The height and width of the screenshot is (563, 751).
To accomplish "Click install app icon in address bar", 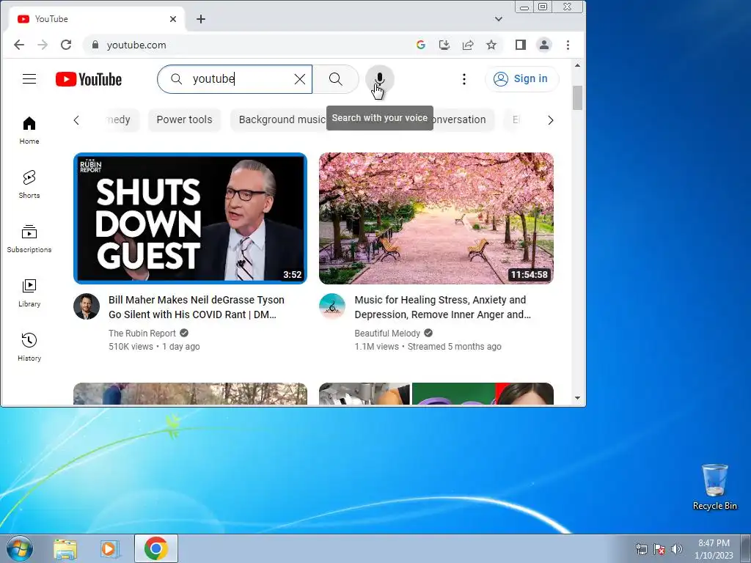I will tap(444, 45).
